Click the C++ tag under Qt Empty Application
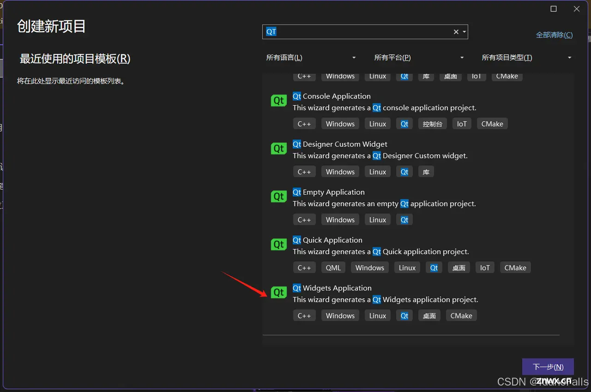Viewport: 591px width, 392px height. pyautogui.click(x=304, y=220)
